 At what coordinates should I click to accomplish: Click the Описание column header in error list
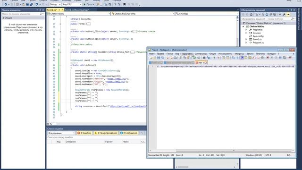(x=70, y=142)
